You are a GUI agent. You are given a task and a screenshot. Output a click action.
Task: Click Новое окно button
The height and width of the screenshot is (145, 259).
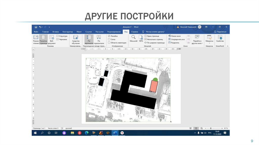click(x=175, y=36)
